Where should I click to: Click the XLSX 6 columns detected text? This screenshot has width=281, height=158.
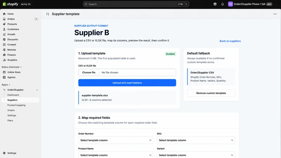coord(96,100)
